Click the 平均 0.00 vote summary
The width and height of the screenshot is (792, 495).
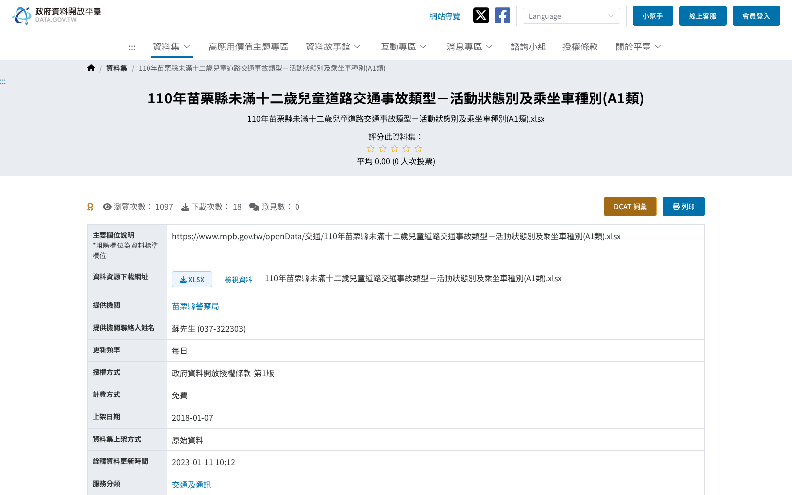point(396,161)
